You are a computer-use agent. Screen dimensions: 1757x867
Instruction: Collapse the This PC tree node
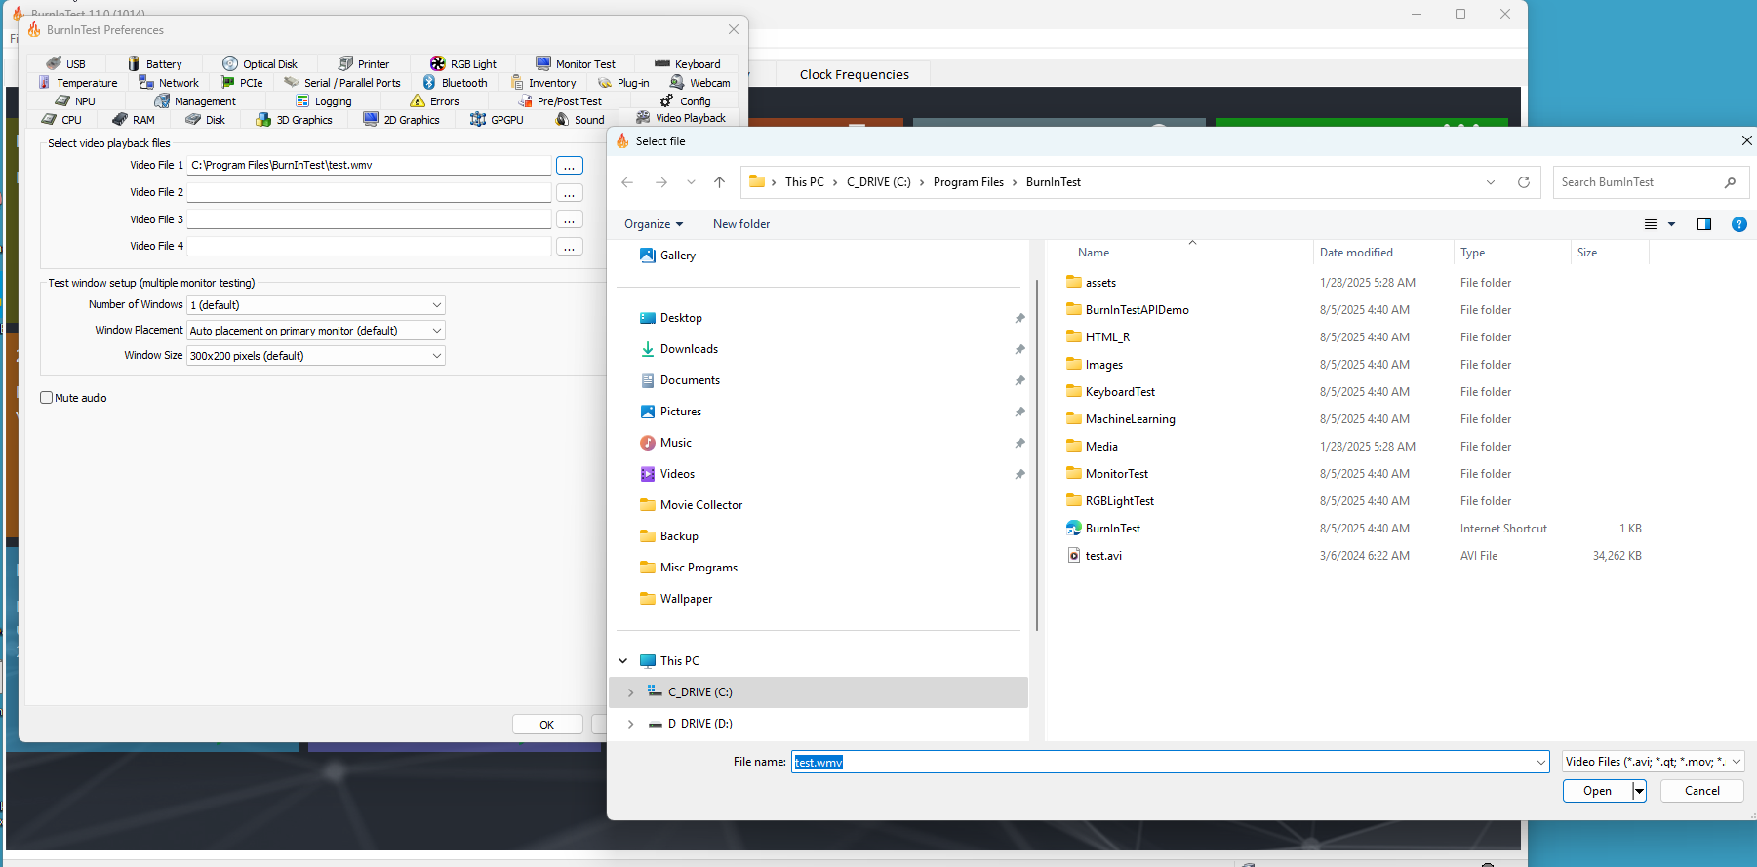tap(623, 661)
